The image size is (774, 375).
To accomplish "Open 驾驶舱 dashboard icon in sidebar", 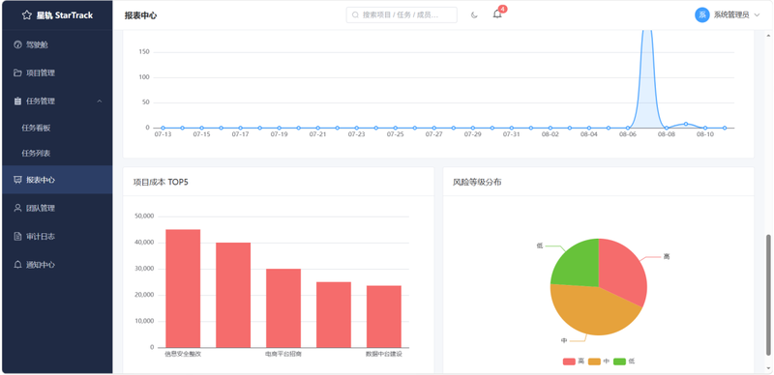I will pos(17,44).
